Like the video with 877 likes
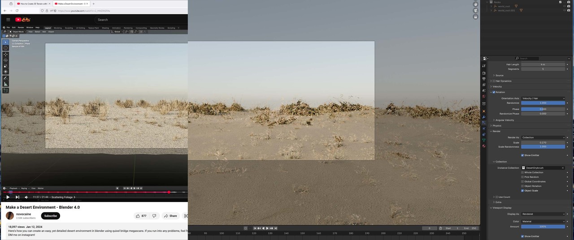Image resolution: width=574 pixels, height=240 pixels. pyautogui.click(x=141, y=216)
